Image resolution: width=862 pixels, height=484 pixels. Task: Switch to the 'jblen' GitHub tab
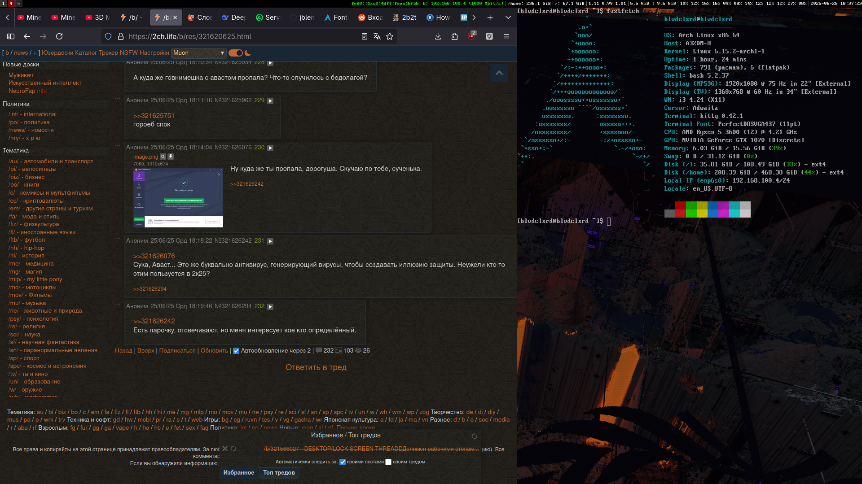click(303, 17)
